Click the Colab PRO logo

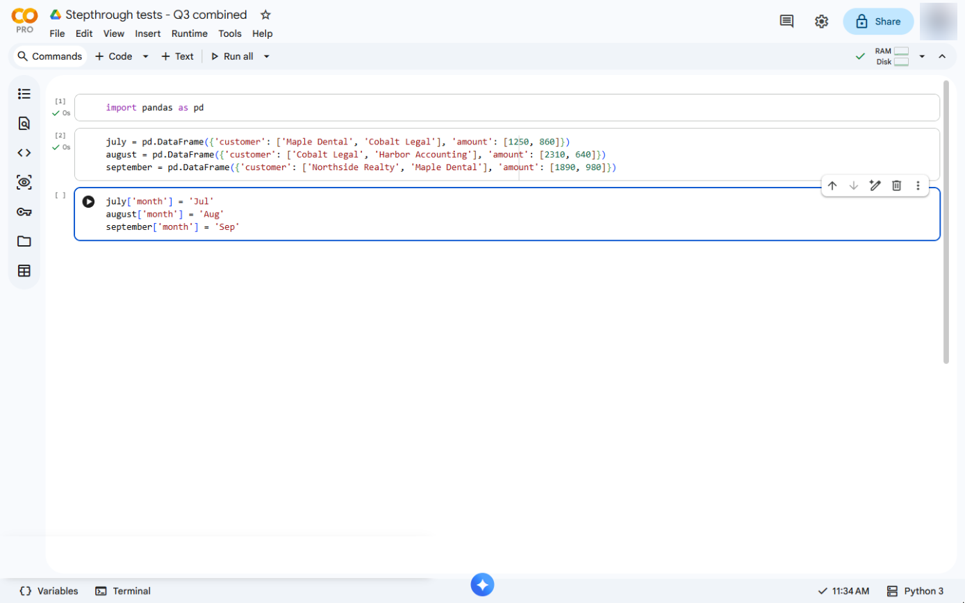pos(25,20)
